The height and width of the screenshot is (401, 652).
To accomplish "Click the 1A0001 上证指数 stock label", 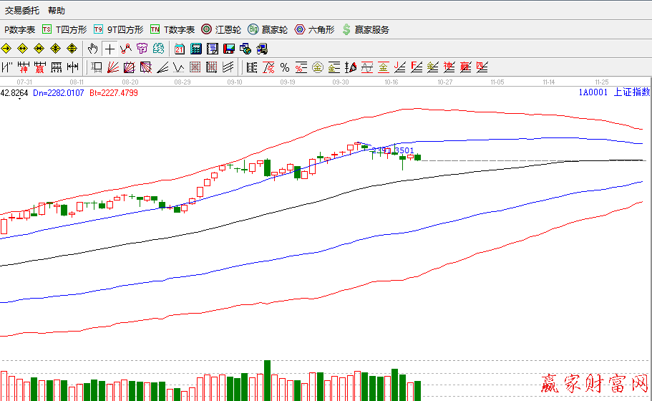I will pos(614,92).
